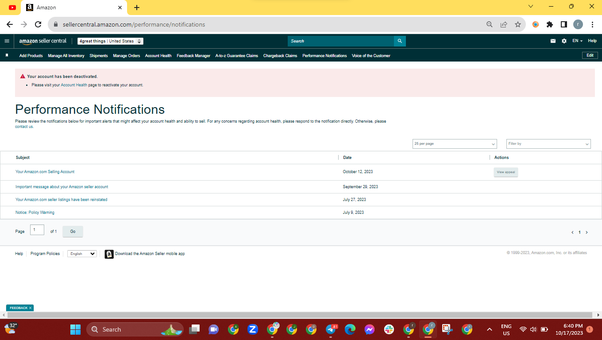The height and width of the screenshot is (340, 602).
Task: Open Task View on the taskbar
Action: [194, 329]
